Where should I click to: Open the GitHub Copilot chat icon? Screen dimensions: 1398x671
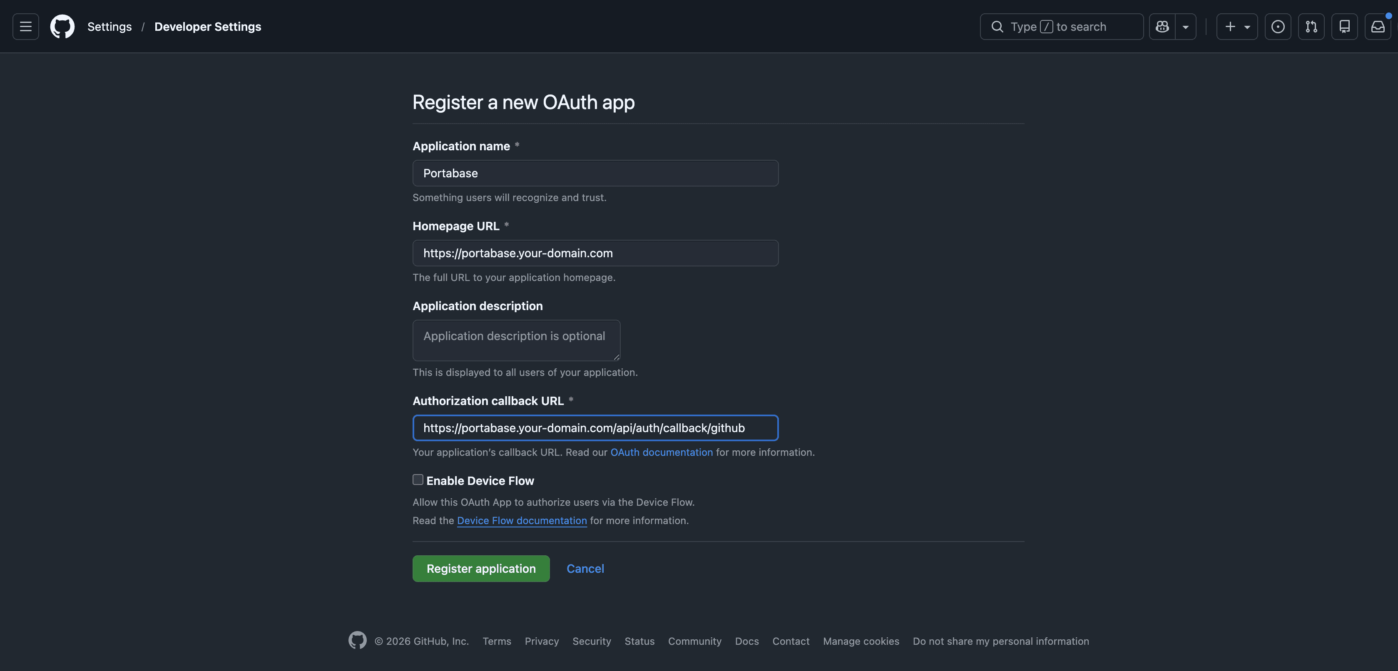pyautogui.click(x=1162, y=26)
